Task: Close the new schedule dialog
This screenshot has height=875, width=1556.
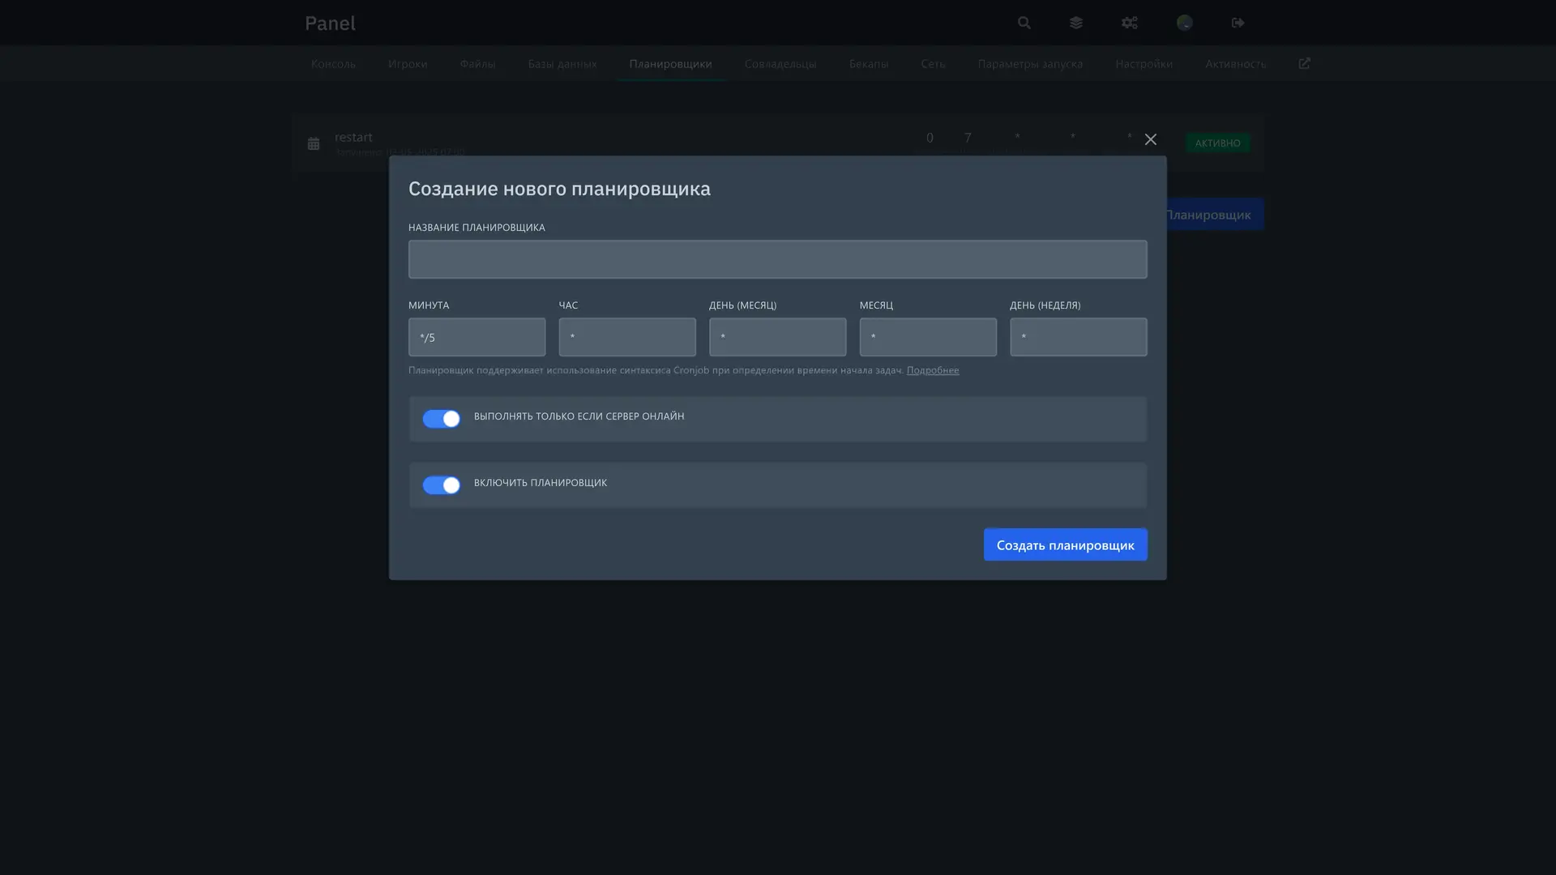Action: (1151, 139)
